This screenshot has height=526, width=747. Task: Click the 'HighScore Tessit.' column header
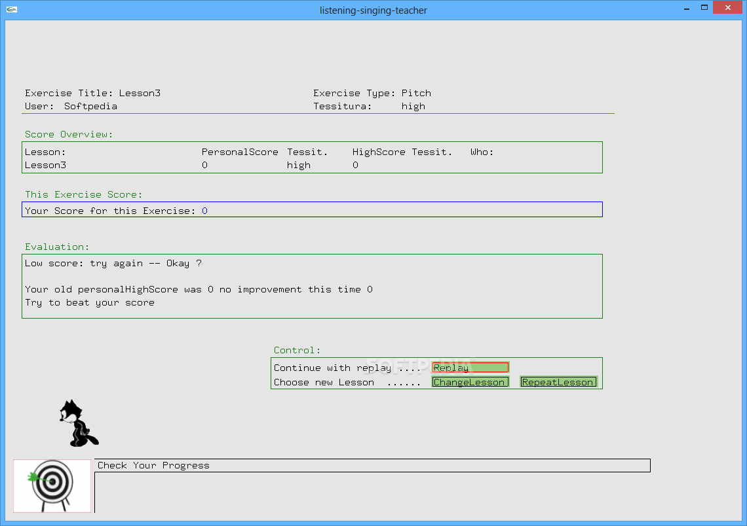[402, 152]
